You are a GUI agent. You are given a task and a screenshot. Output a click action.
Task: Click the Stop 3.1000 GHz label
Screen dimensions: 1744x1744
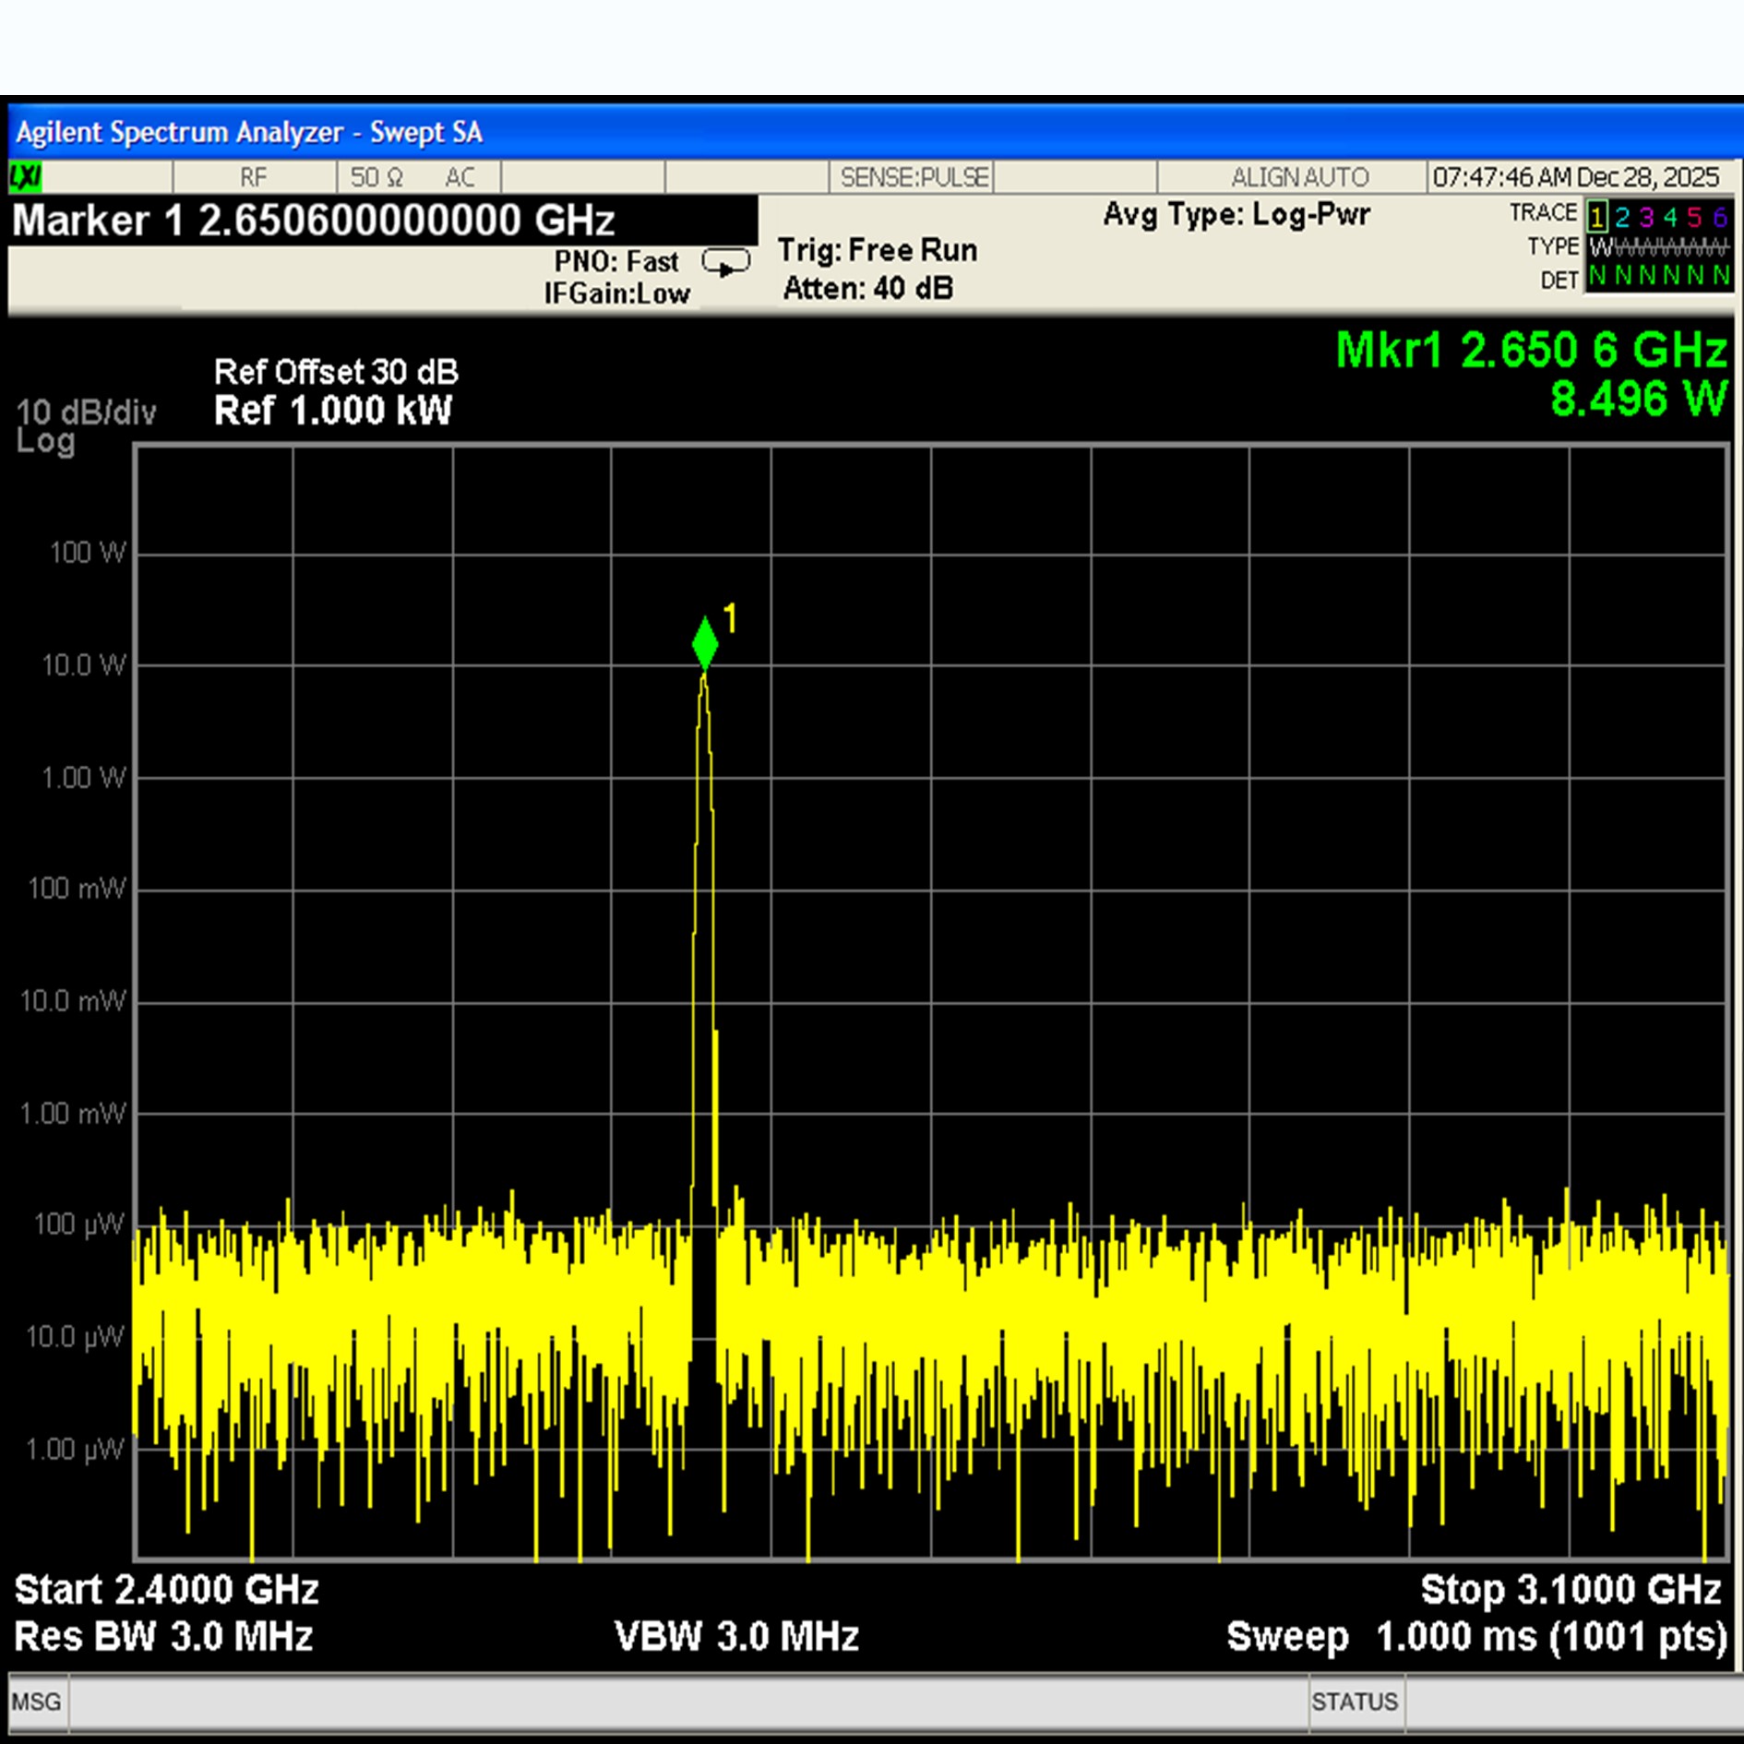pyautogui.click(x=1571, y=1590)
